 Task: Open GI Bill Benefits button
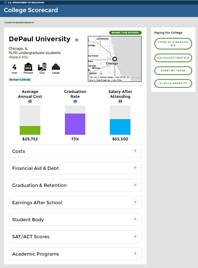(x=173, y=83)
